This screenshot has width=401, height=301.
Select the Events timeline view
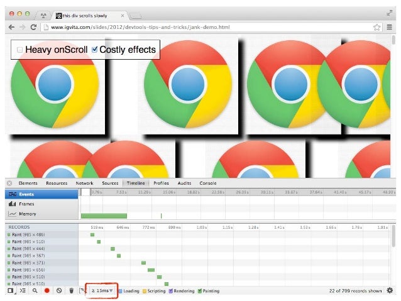[41, 194]
